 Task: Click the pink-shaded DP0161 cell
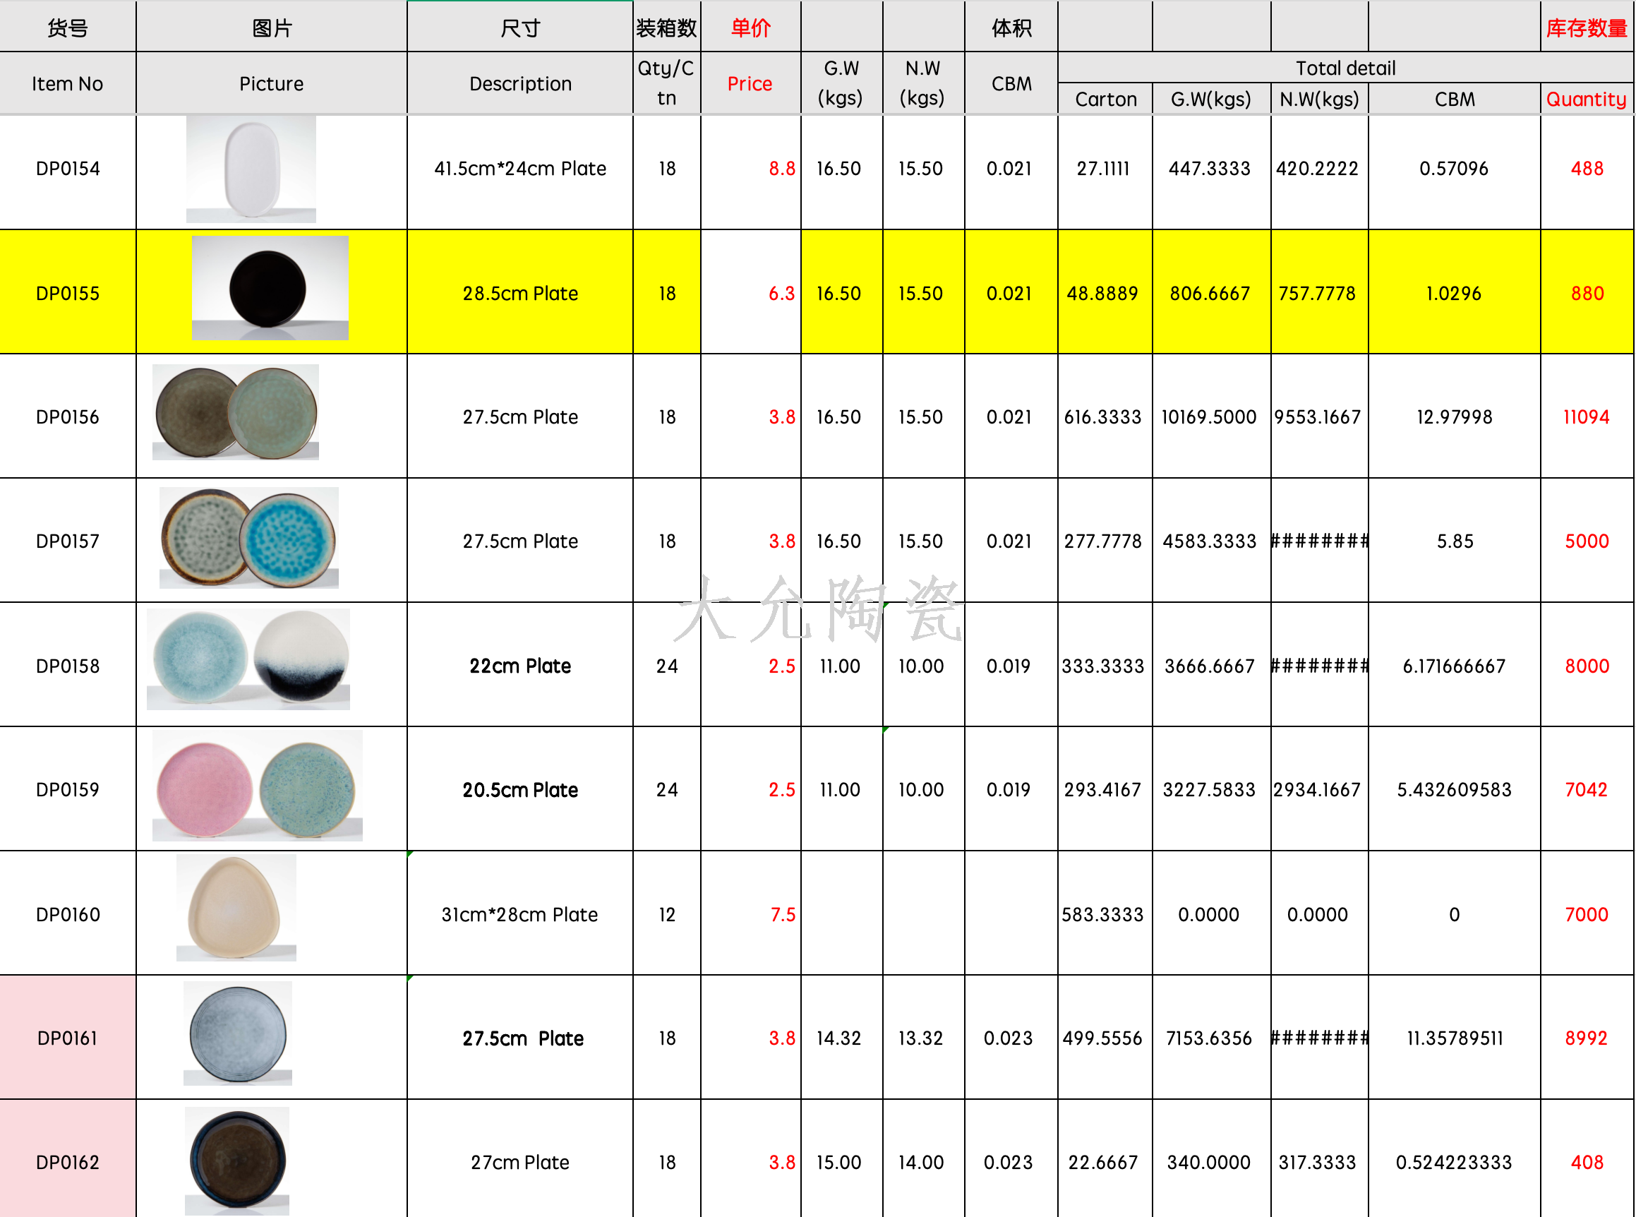(68, 1038)
